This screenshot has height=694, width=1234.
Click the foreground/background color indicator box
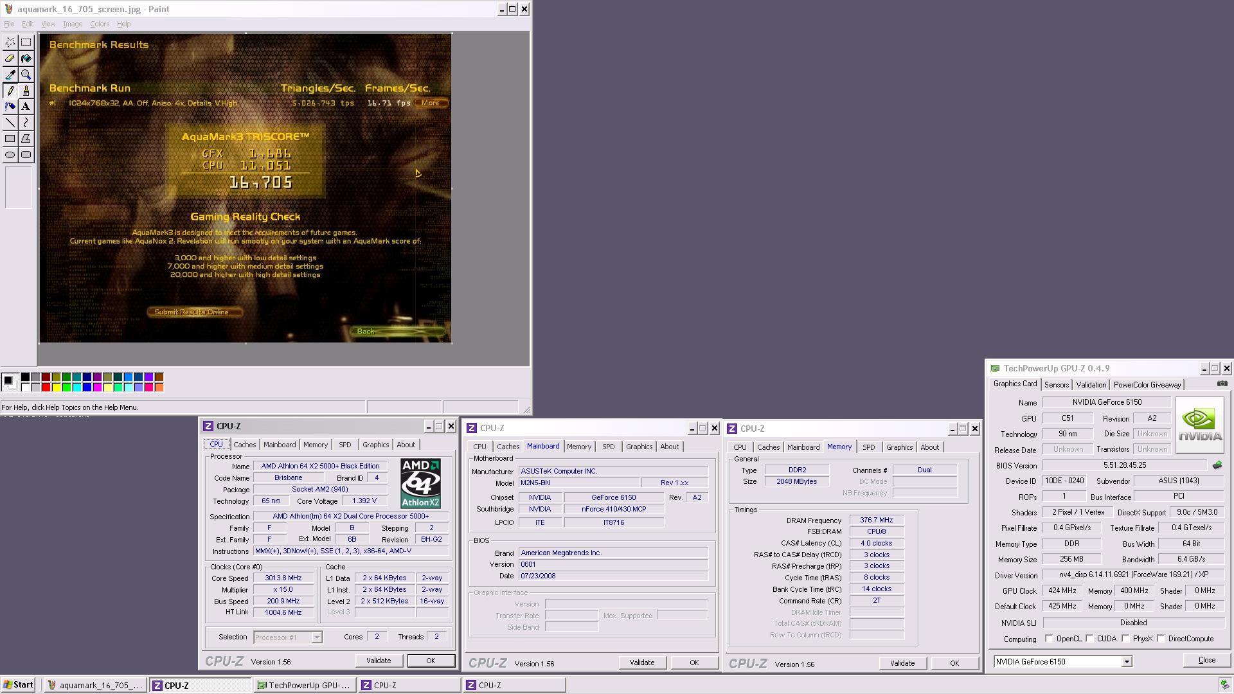pos(9,382)
